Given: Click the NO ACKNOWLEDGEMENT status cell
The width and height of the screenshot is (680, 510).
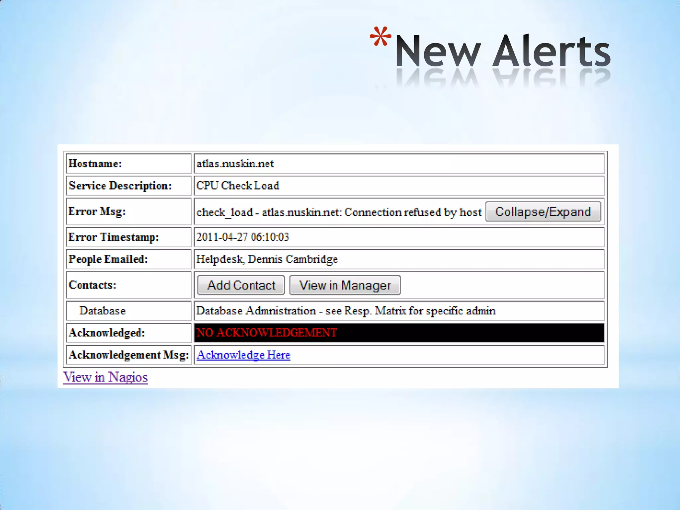Looking at the screenshot, I should [x=399, y=333].
